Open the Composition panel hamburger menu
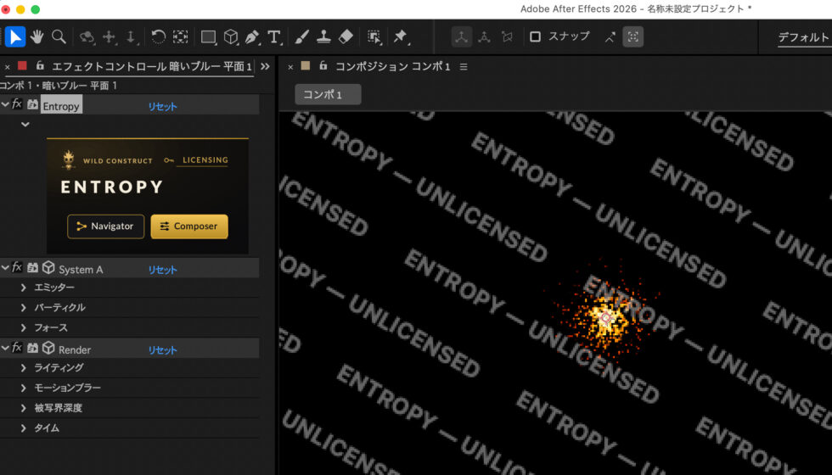The width and height of the screenshot is (832, 475). click(464, 67)
